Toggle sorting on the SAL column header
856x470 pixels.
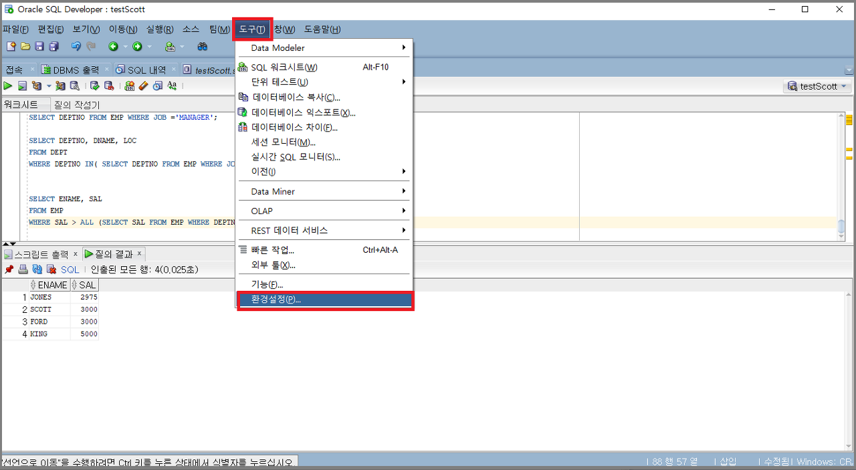[84, 284]
